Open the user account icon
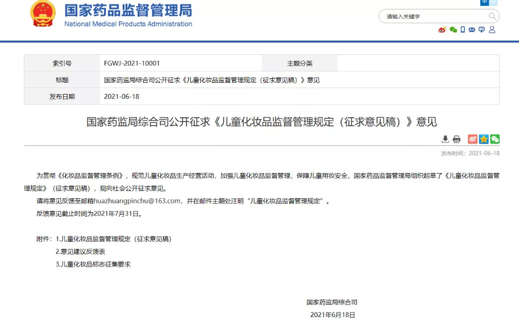 point(492,30)
